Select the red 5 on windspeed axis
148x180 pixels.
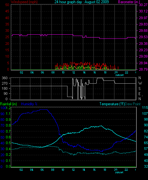8,63
